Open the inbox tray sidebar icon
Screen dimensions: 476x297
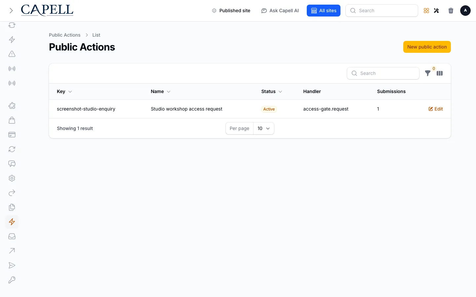(x=12, y=236)
